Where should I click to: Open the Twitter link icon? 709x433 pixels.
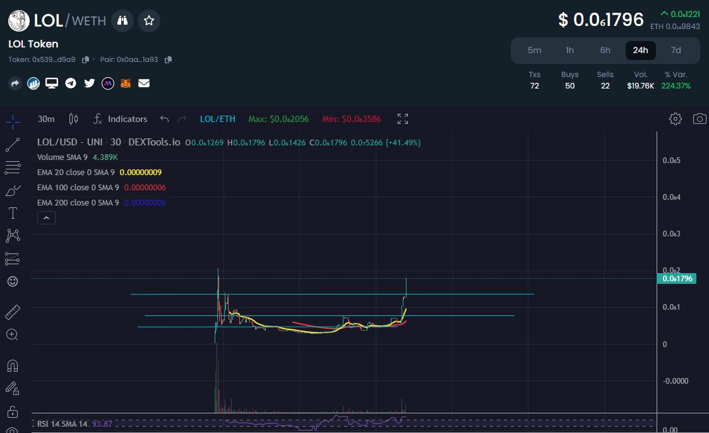[90, 83]
